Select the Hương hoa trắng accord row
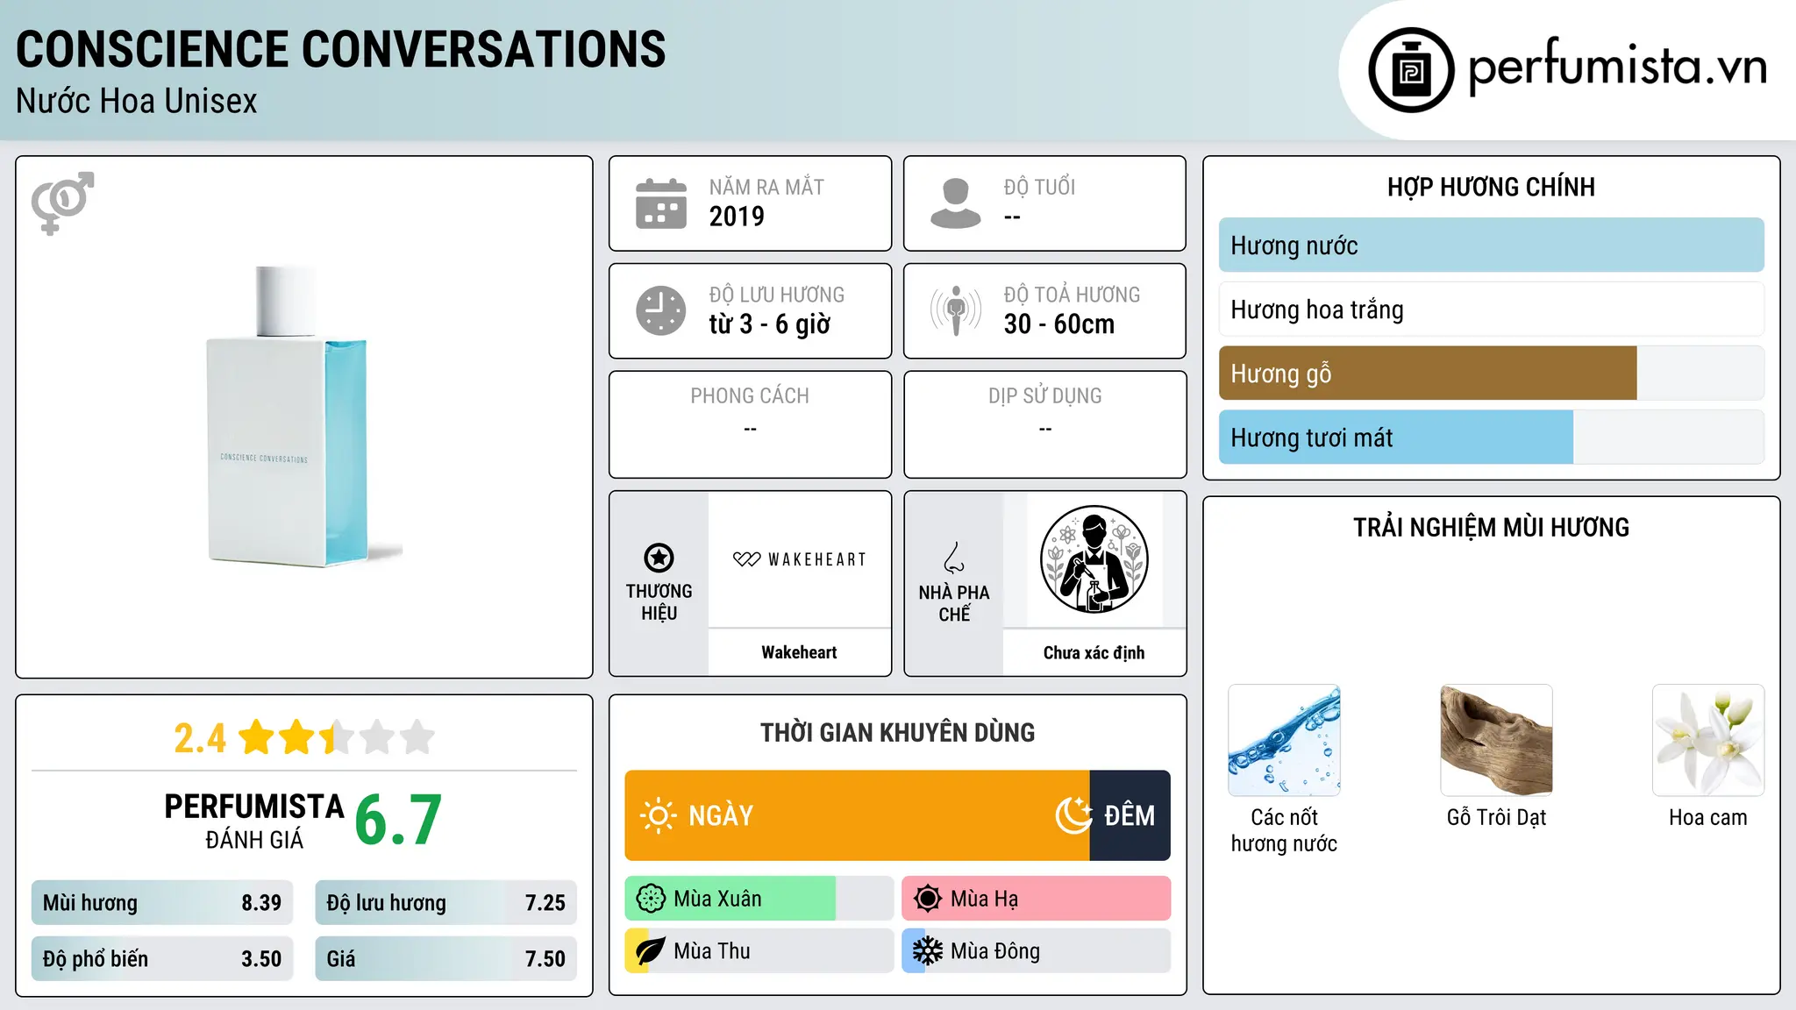This screenshot has width=1796, height=1010. 1491,309
